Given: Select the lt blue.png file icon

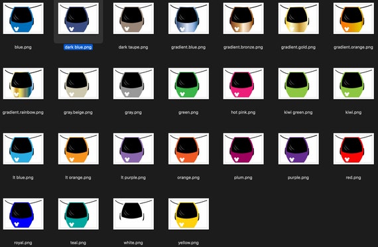Looking at the screenshot, I should click(23, 149).
